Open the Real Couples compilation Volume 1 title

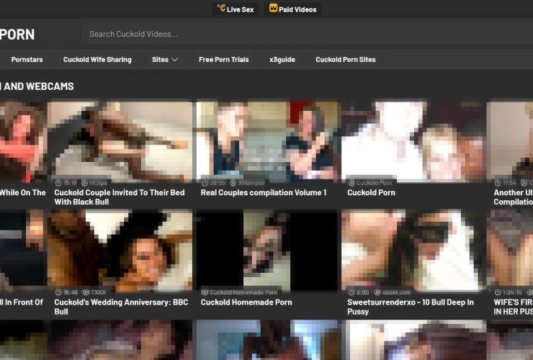pos(263,193)
